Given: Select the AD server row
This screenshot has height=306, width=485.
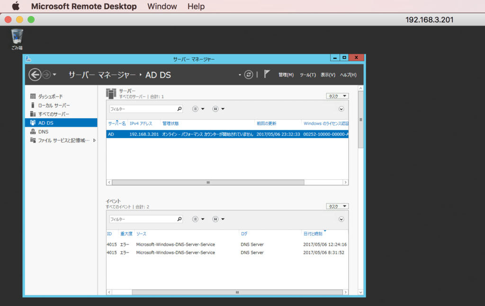Looking at the screenshot, I should pos(227,134).
